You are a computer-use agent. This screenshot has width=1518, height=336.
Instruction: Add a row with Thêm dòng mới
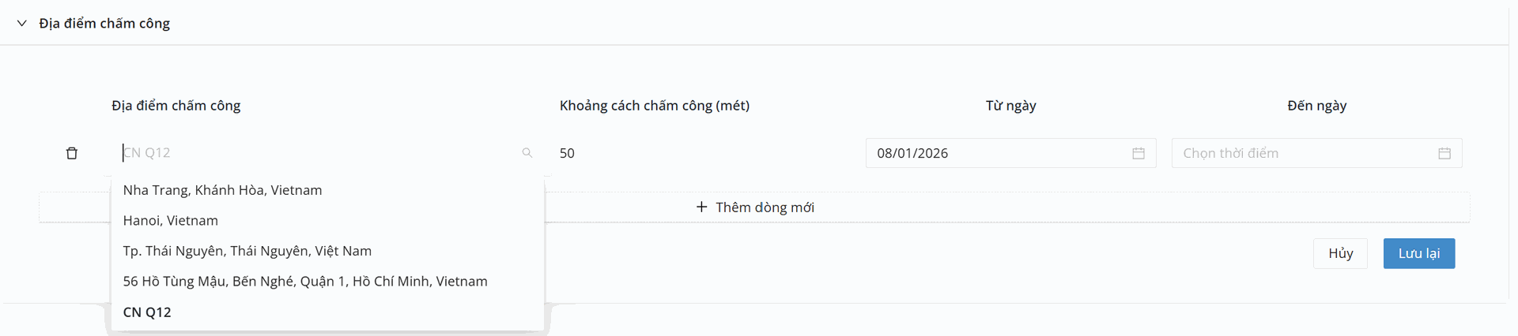755,207
